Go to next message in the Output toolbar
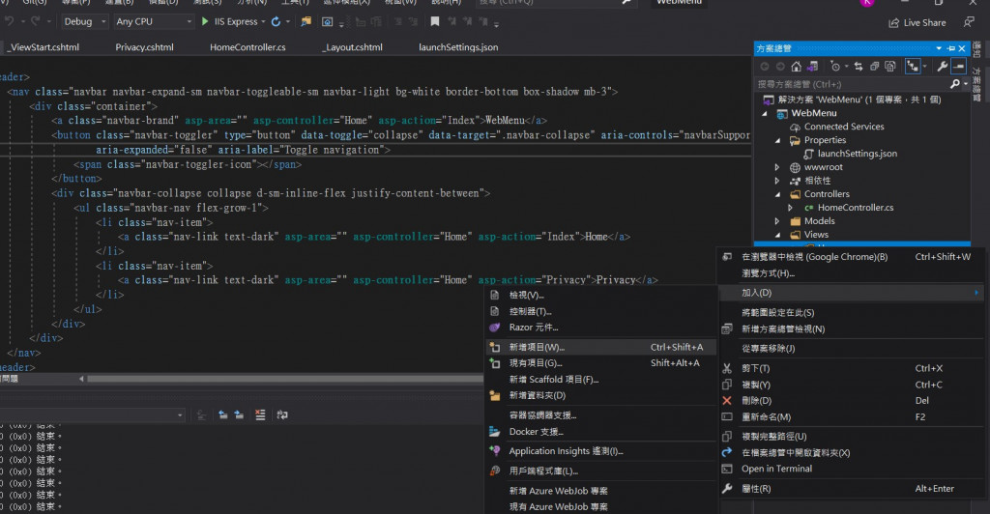990x514 pixels. pos(240,414)
